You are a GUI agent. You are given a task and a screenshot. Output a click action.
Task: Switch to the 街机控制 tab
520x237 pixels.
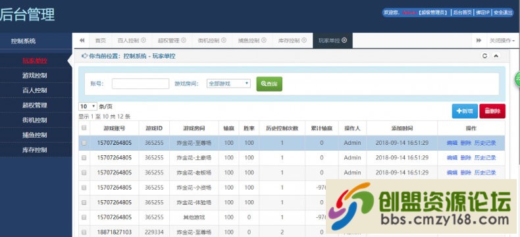212,40
